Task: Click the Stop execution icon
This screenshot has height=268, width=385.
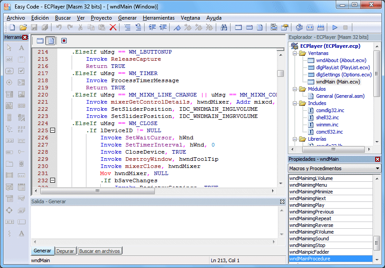Action: pyautogui.click(x=346, y=27)
